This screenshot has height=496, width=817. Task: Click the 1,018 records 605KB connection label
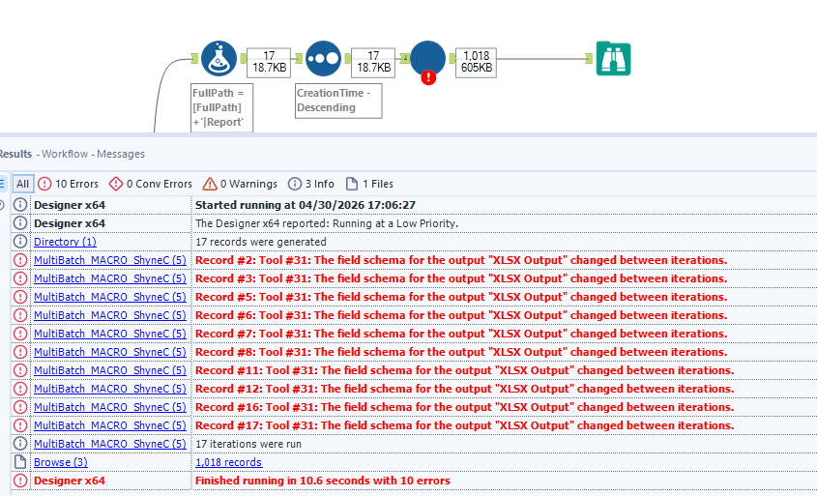[x=477, y=63]
